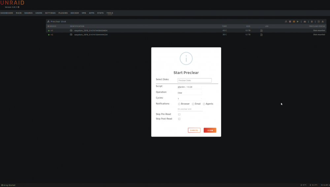This screenshot has height=187, width=330.
Task: Click the orange confirm button with dots
Action: [x=210, y=130]
